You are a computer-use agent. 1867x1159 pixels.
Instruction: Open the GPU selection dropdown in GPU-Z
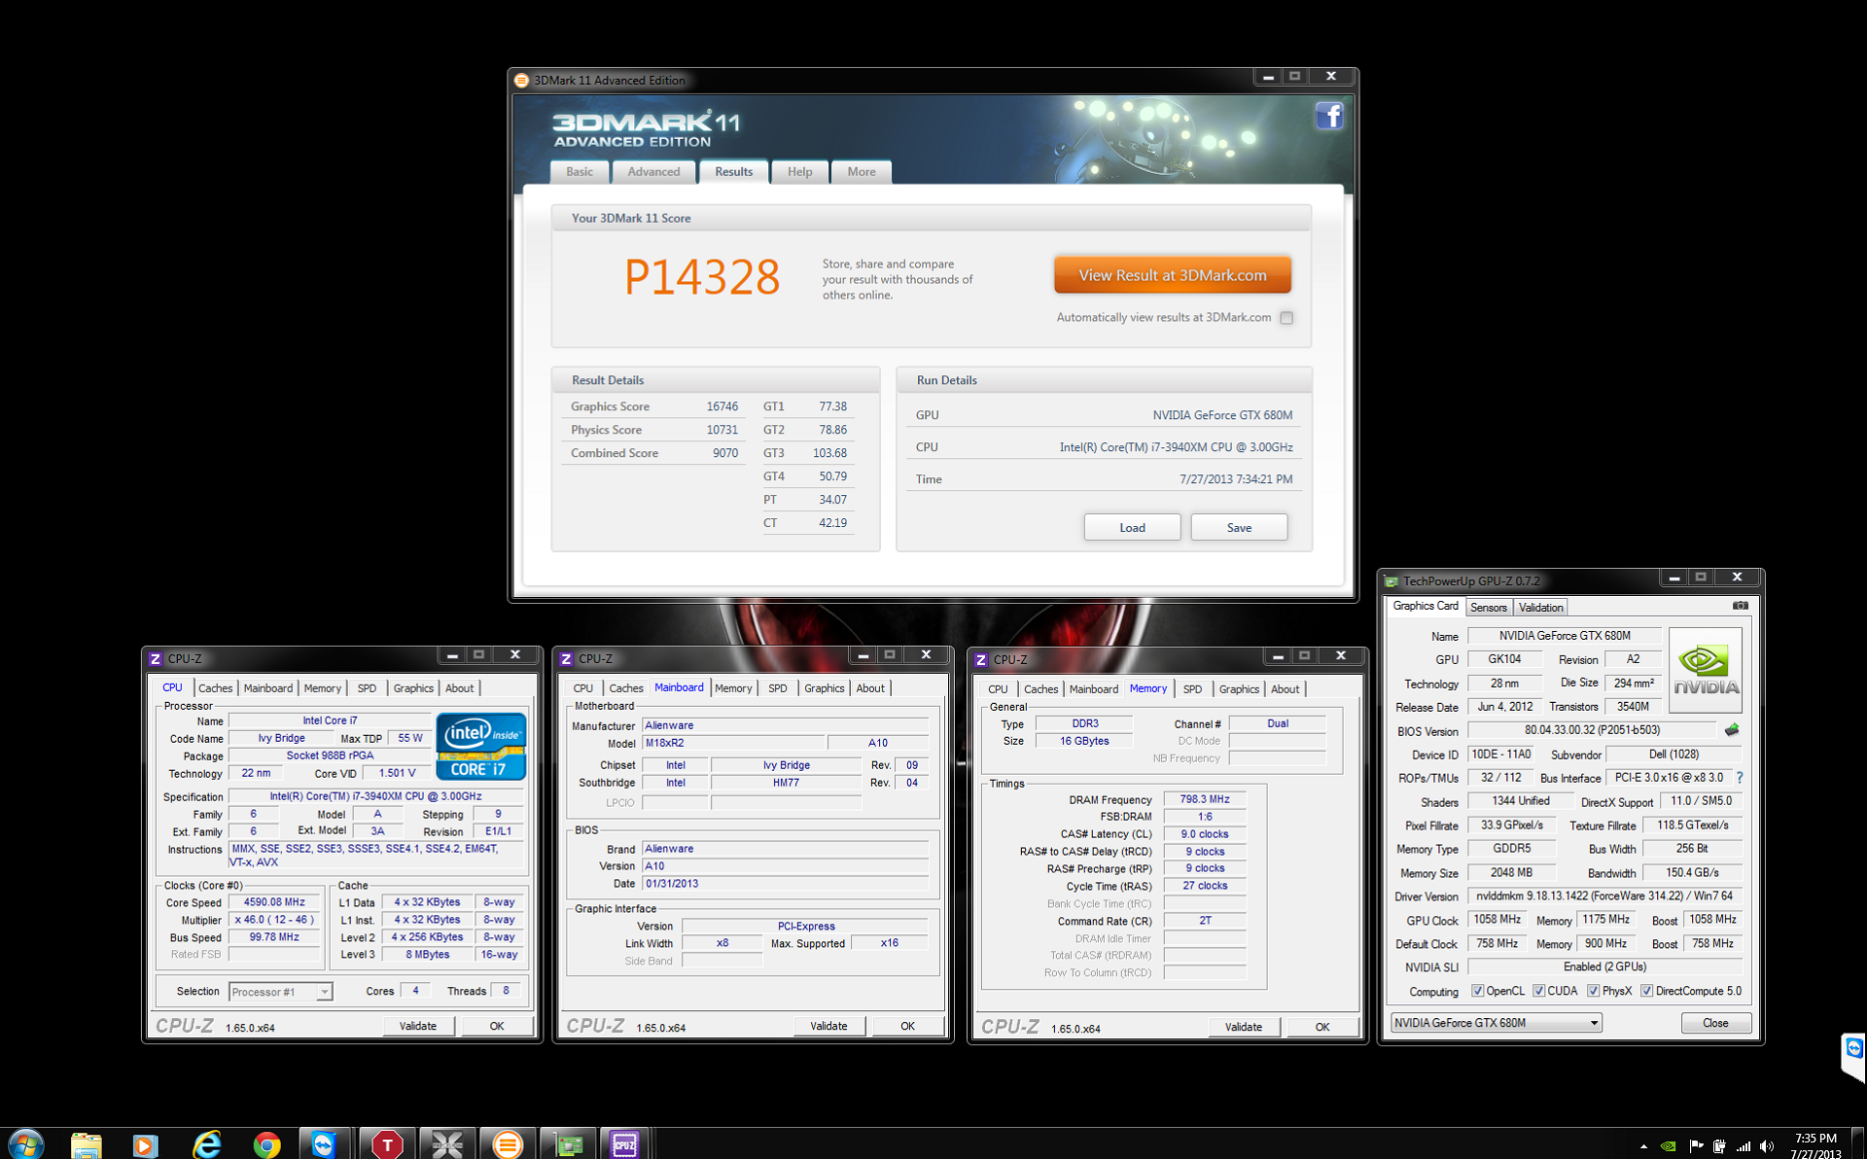pyautogui.click(x=1496, y=1023)
